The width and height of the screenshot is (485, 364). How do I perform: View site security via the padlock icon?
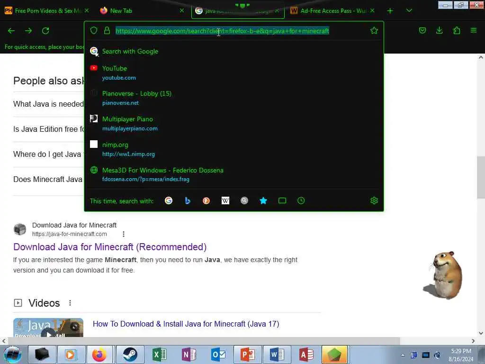[107, 30]
